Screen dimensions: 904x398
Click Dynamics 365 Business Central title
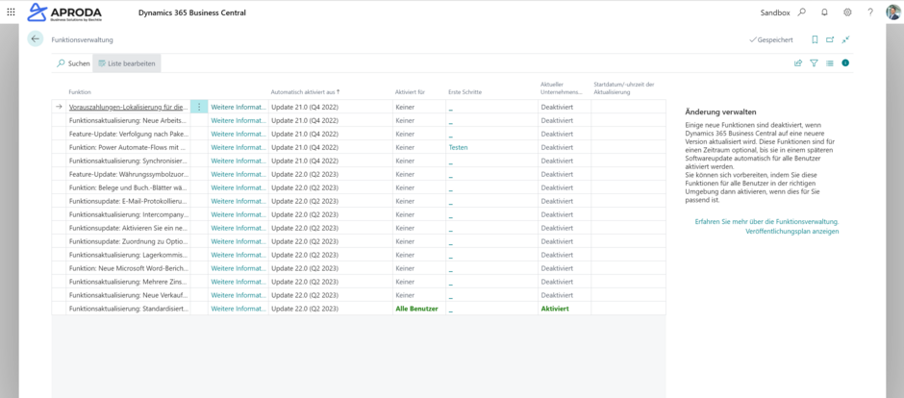click(192, 12)
